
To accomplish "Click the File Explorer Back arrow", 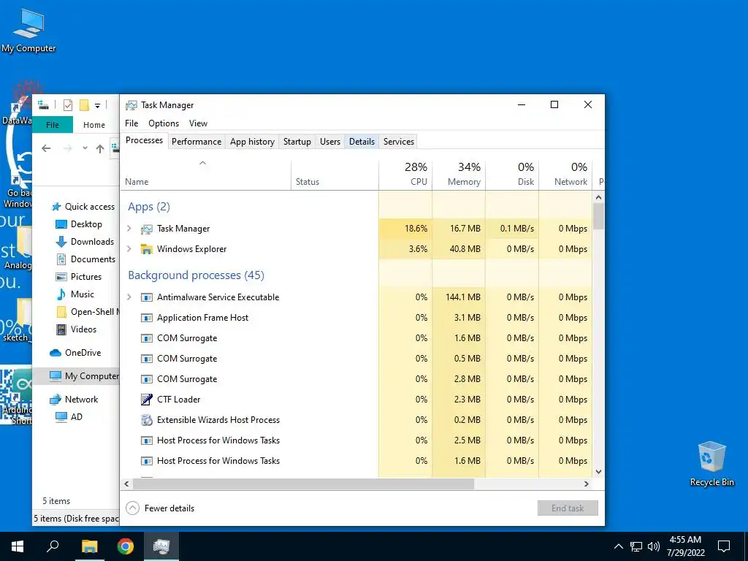I will 46,148.
